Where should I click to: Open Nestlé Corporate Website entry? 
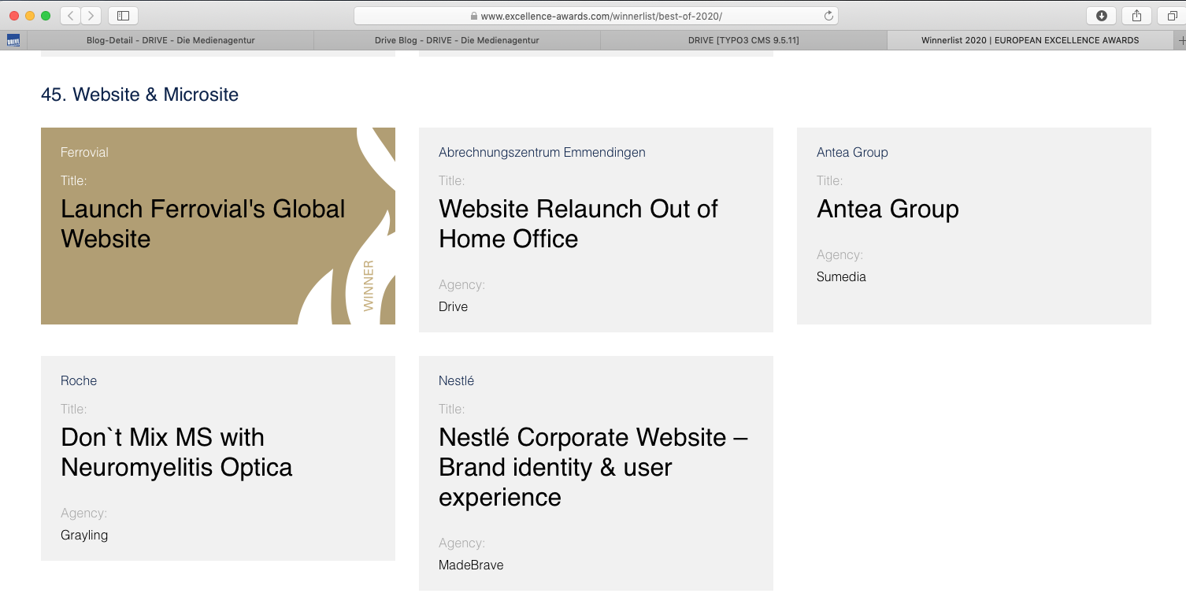(592, 467)
